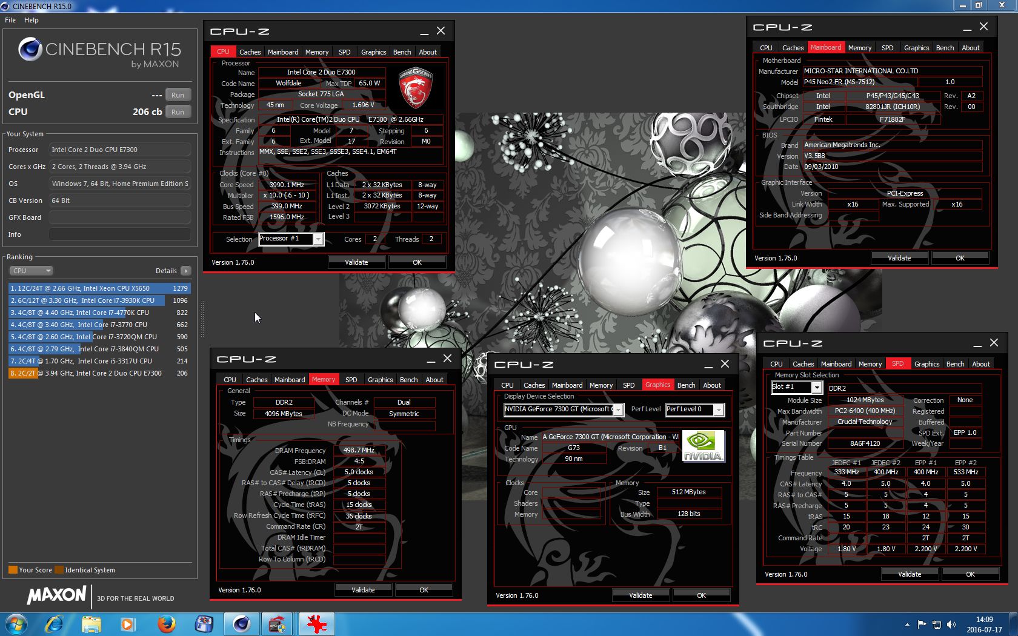Click the 512 MBytes GPU memory size value
The image size is (1018, 636).
(689, 492)
